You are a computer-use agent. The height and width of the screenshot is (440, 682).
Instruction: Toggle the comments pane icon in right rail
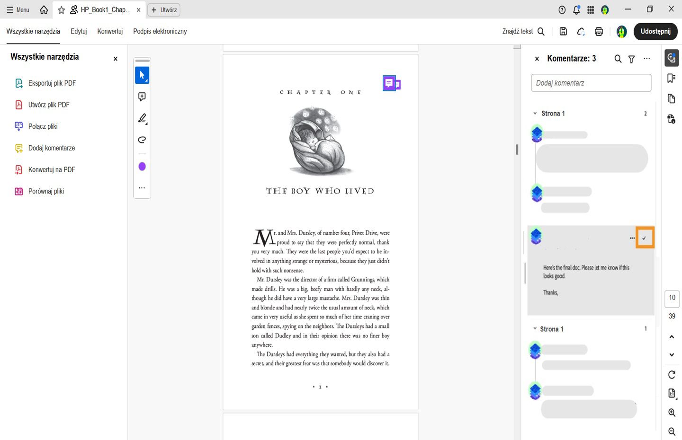(x=672, y=58)
